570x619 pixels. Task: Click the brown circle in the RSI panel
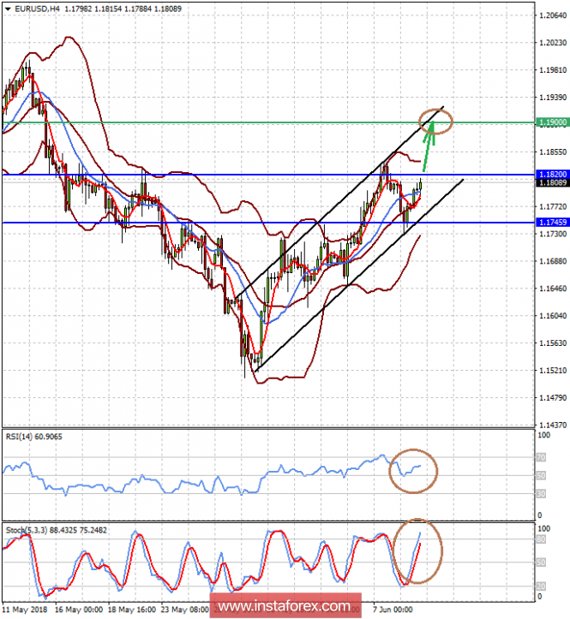click(x=413, y=470)
